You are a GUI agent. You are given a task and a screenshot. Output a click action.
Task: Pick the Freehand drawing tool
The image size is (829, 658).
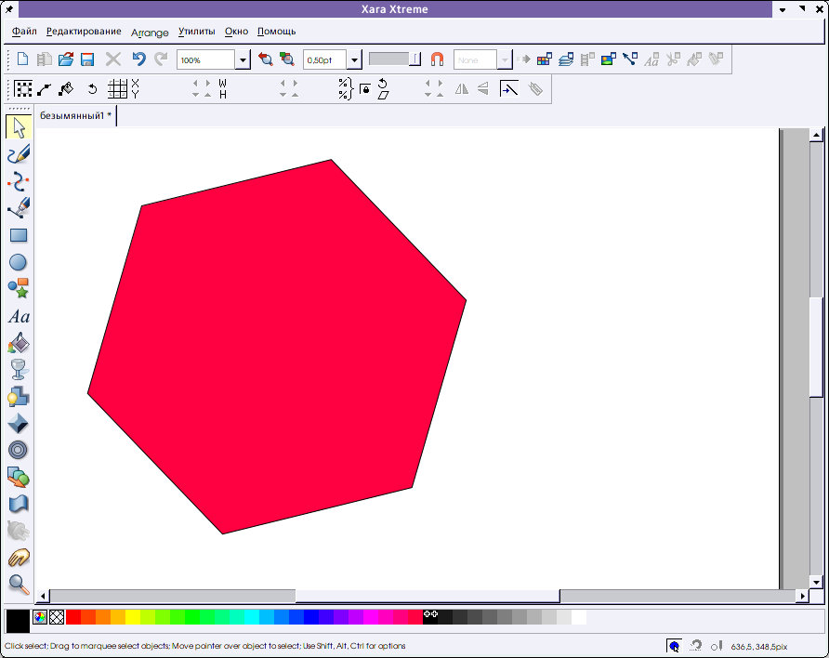pyautogui.click(x=18, y=154)
